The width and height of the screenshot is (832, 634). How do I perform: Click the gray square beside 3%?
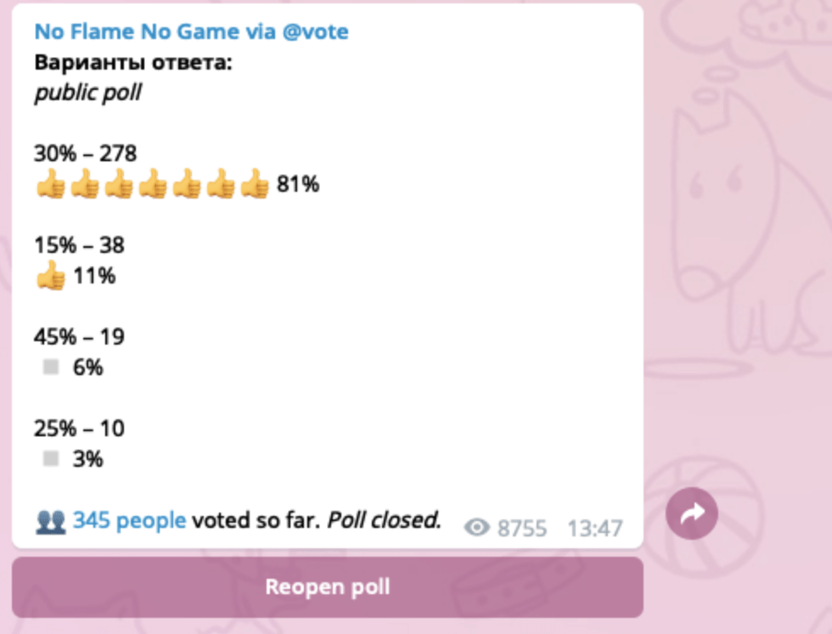[51, 459]
